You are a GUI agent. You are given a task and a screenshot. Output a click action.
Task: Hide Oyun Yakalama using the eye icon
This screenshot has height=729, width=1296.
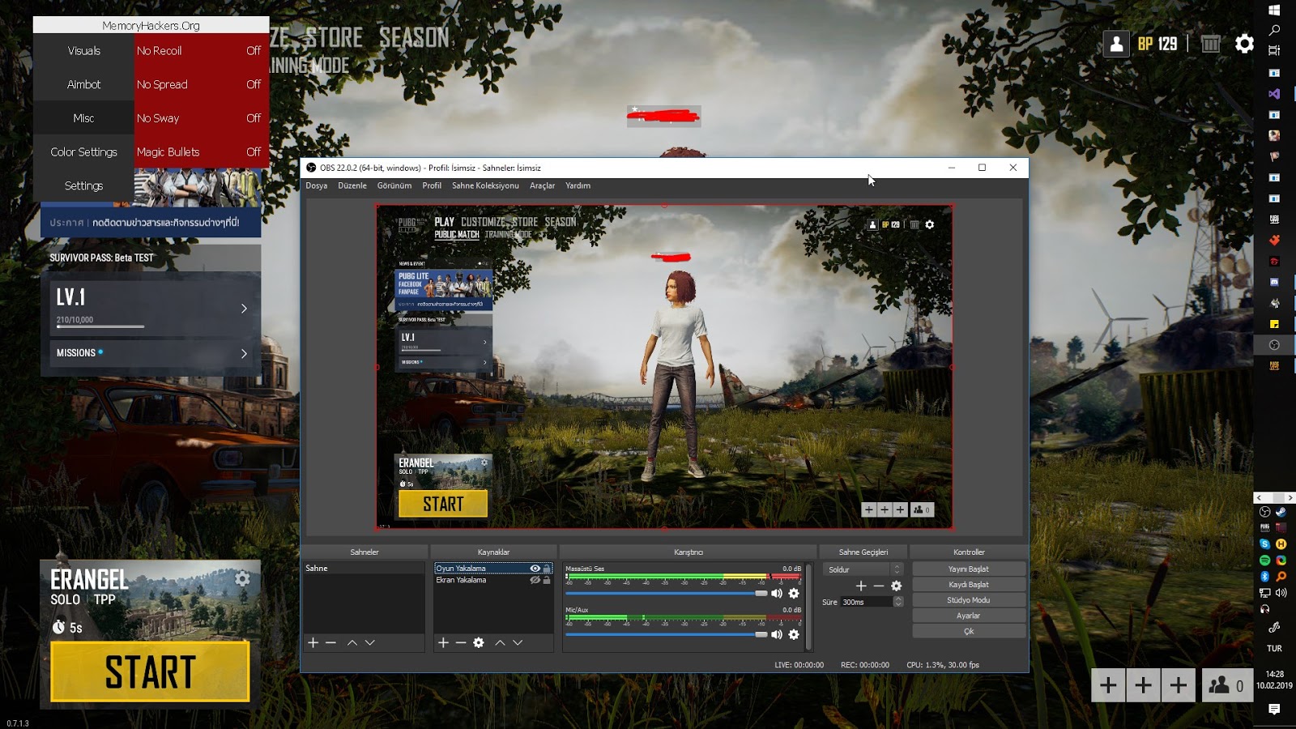(x=535, y=569)
